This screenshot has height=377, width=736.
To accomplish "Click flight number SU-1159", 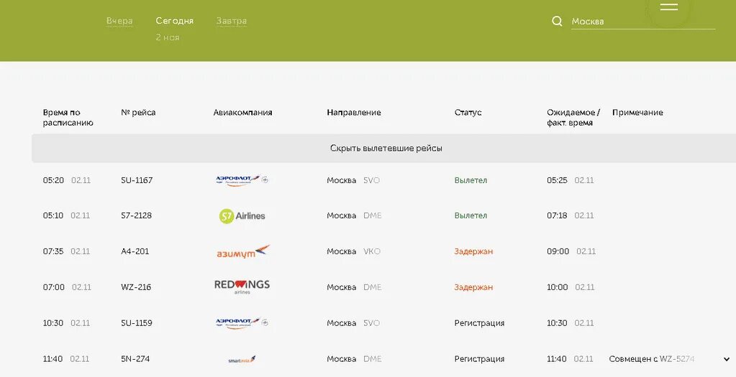I will coord(136,323).
